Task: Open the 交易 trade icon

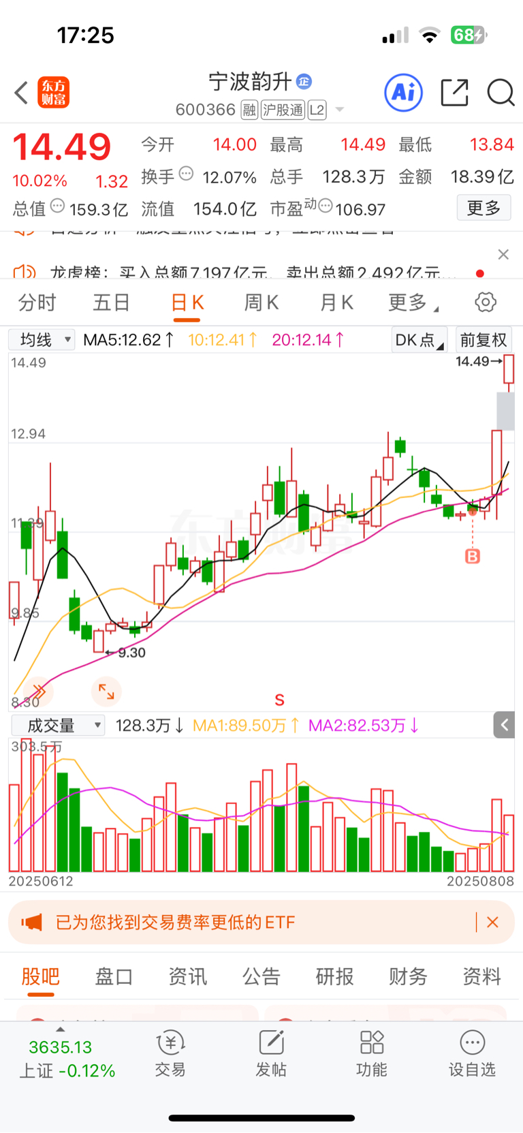Action: click(170, 1053)
